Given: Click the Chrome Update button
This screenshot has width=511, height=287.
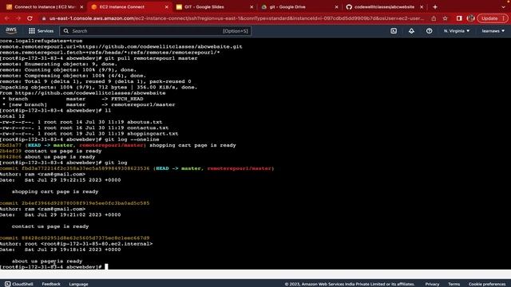Looking at the screenshot, I should click(x=493, y=18).
